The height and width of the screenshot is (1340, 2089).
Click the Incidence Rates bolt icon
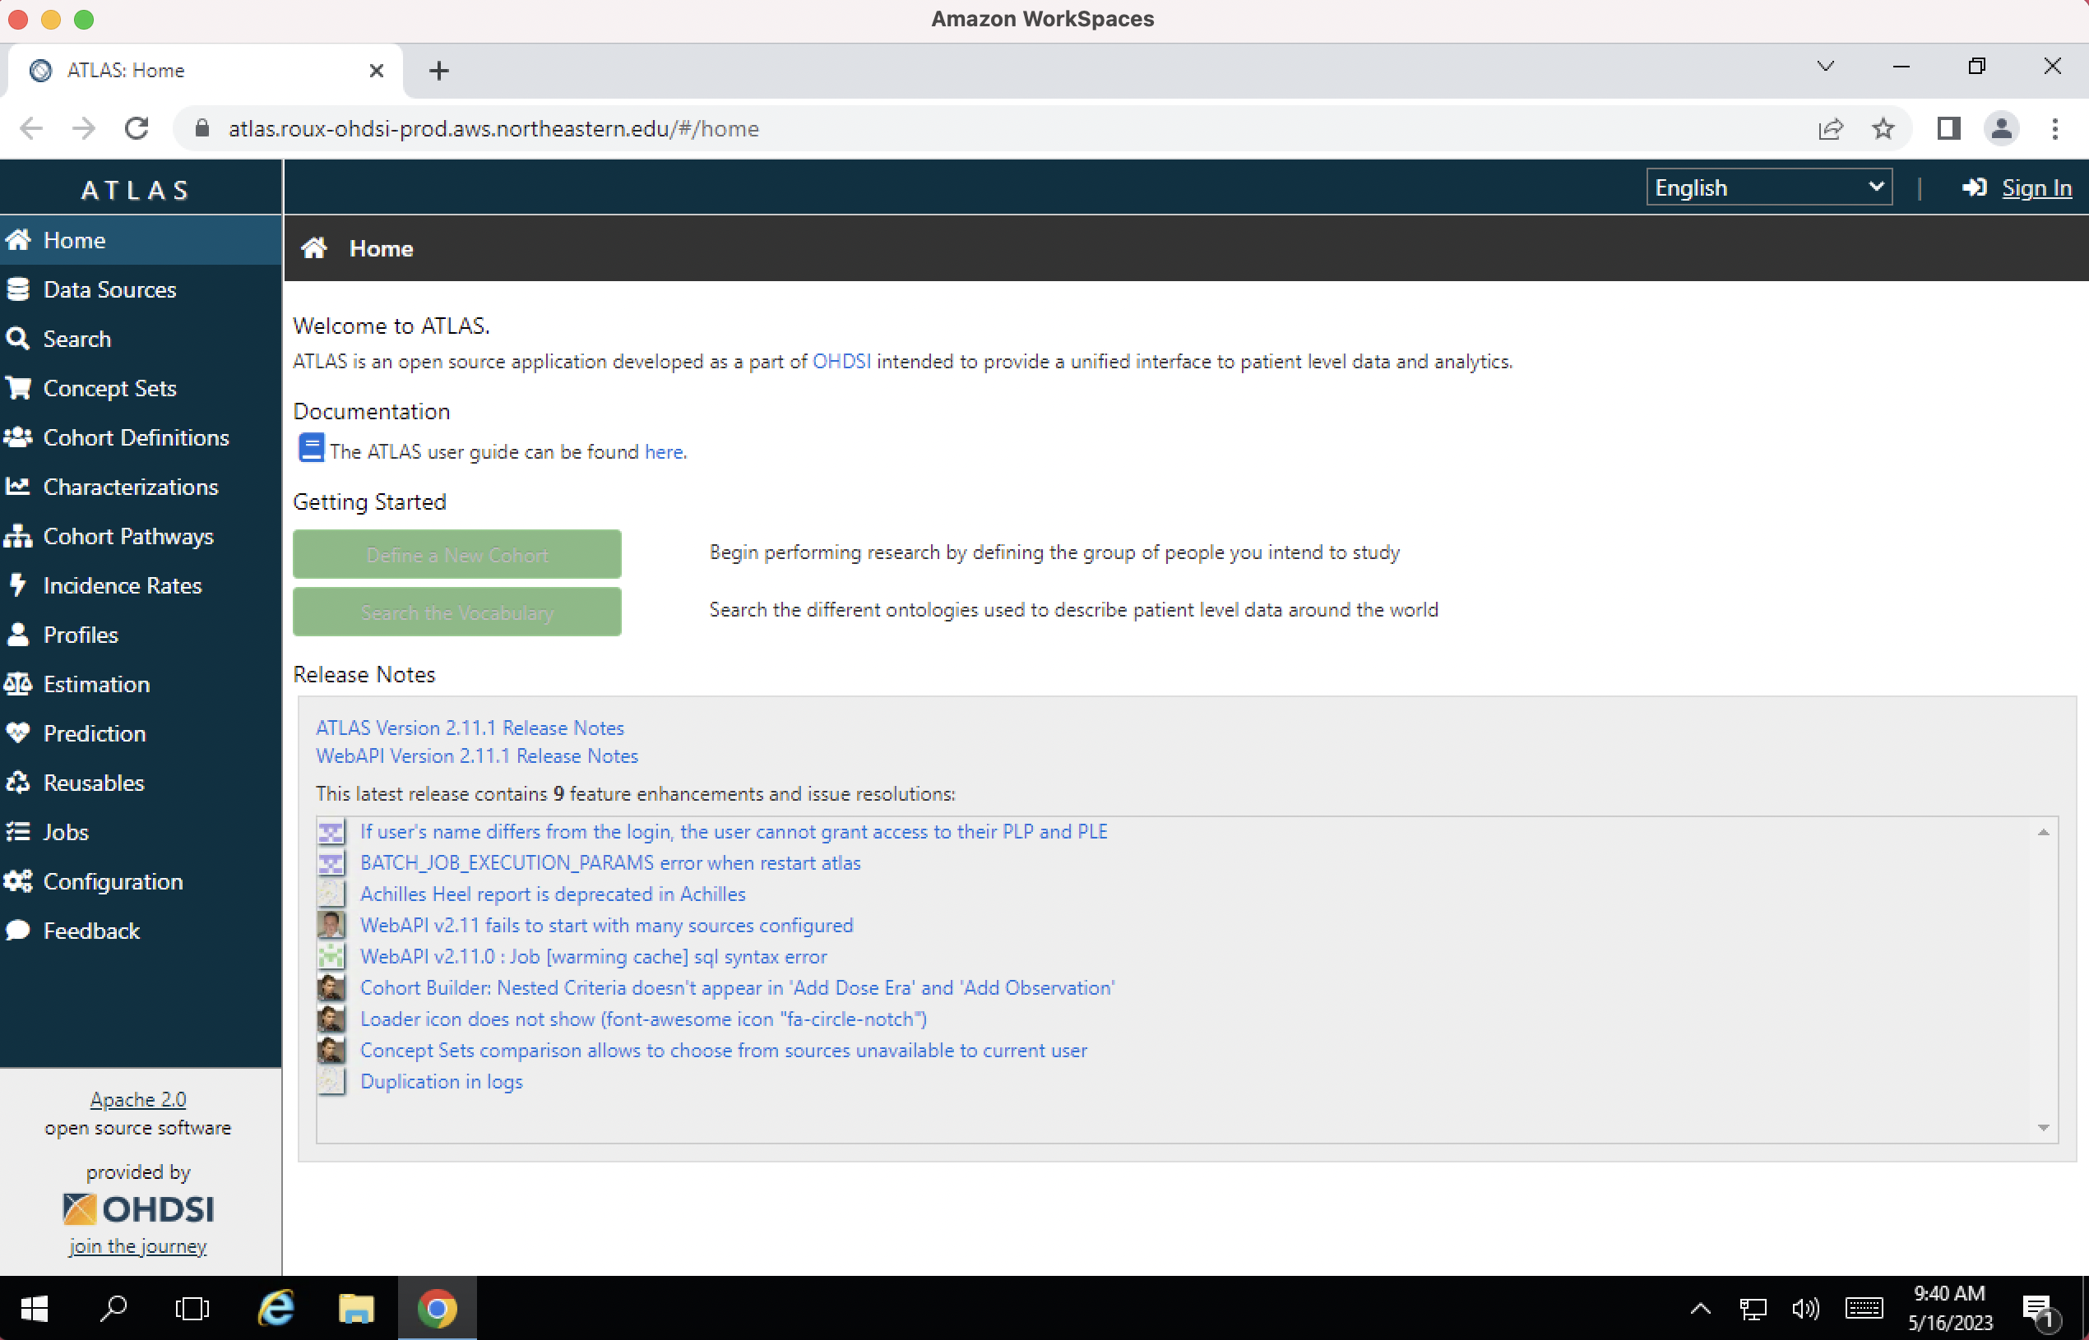pyautogui.click(x=18, y=585)
